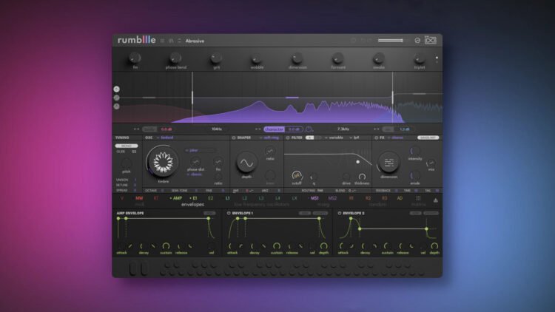
Task: Select the bottom spectrum view icon
Action: [x=116, y=106]
